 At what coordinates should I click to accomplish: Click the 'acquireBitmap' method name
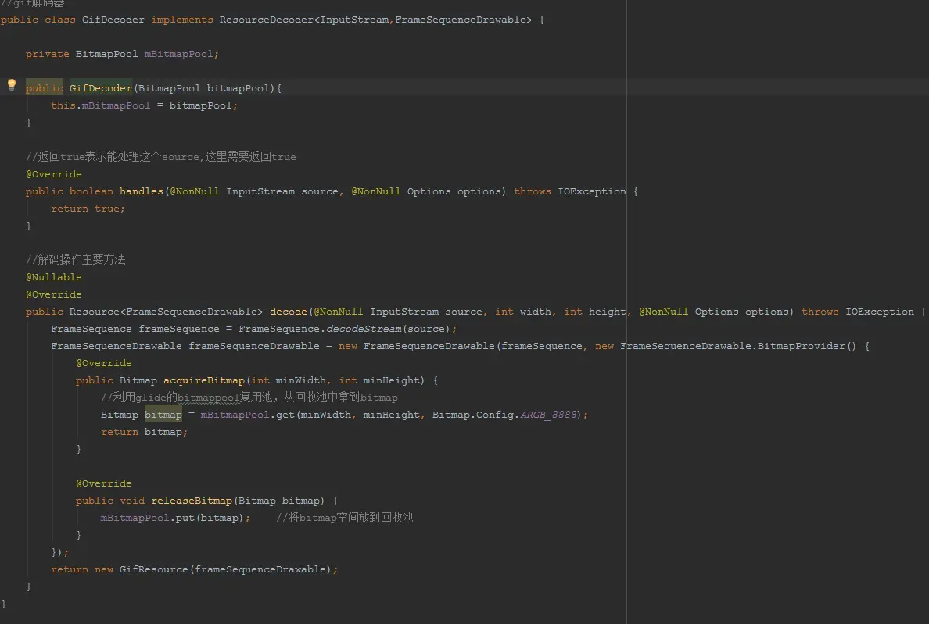pyautogui.click(x=204, y=380)
